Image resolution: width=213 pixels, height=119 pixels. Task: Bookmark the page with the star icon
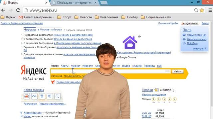(x=202, y=10)
